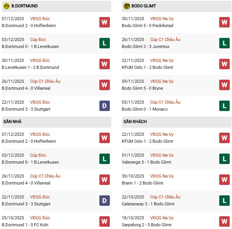
Task: Click the W badge for Dortmund 1-0 FC Koln
Action: [104, 221]
